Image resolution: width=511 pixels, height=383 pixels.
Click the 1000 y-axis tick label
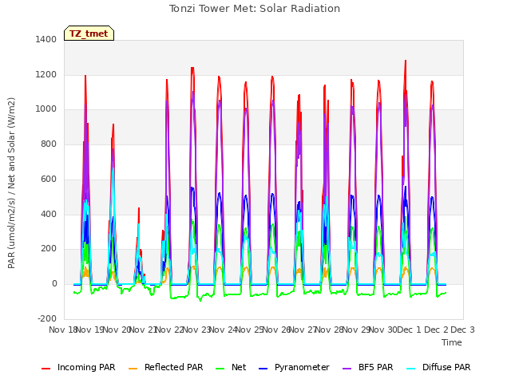coord(46,109)
